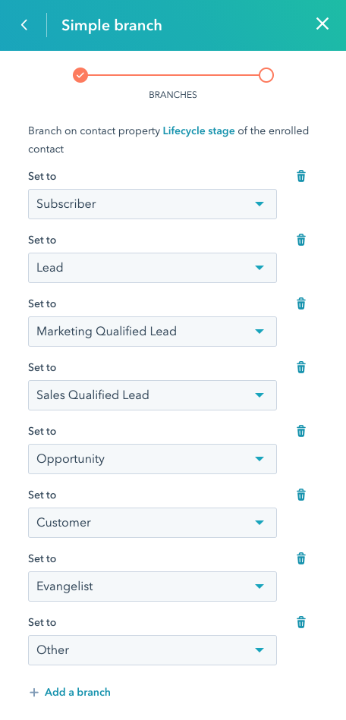346x720 pixels.
Task: Remove the Other branch with trash icon
Action: [x=301, y=623]
